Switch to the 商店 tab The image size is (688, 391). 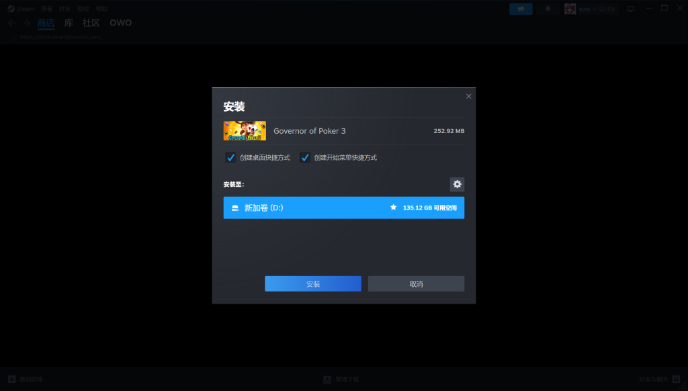(x=46, y=23)
